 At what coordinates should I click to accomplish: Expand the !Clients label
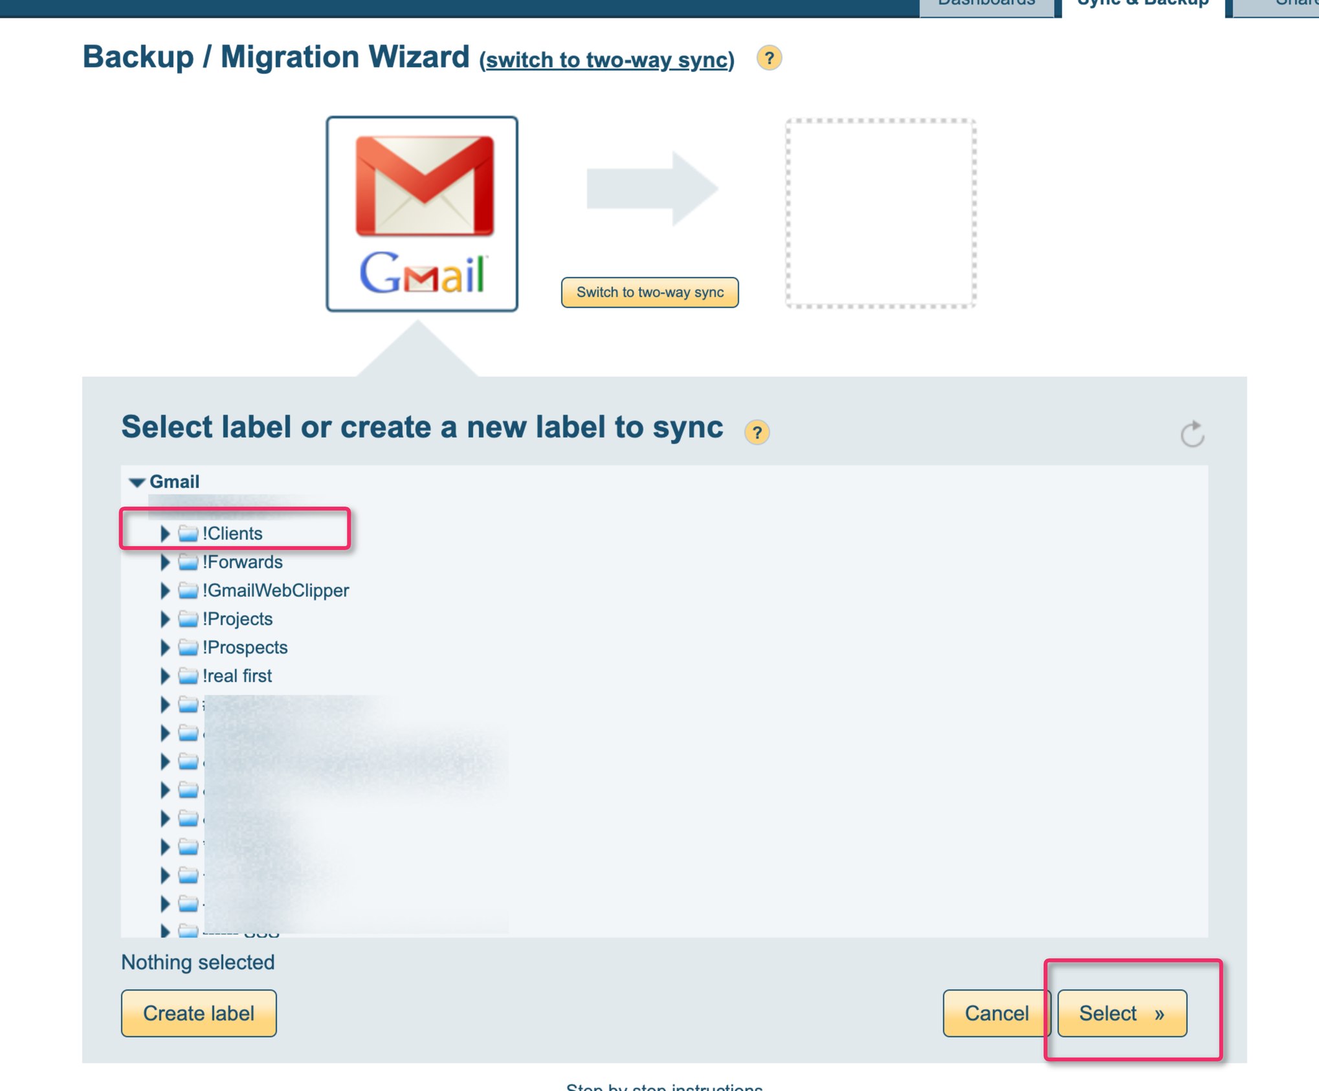pyautogui.click(x=165, y=533)
